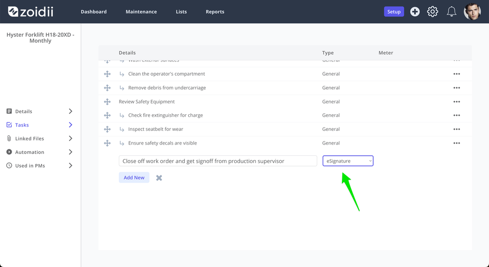The image size is (489, 267).
Task: Click the new task description field
Action: click(x=218, y=161)
